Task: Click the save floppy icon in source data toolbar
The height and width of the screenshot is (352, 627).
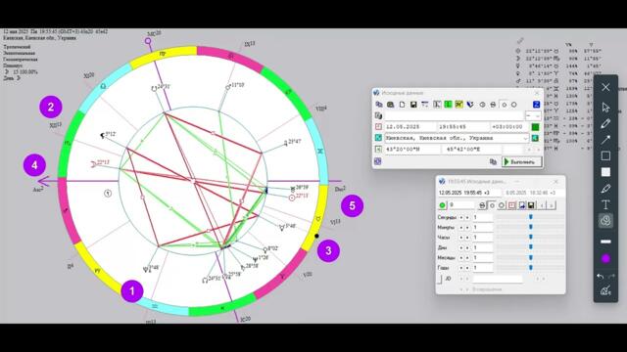Action: [x=413, y=105]
